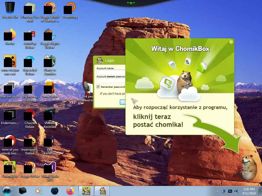Launch Big Money Deluxe desktop shortcut
Screen dimensions: 262x196
click(x=30, y=92)
